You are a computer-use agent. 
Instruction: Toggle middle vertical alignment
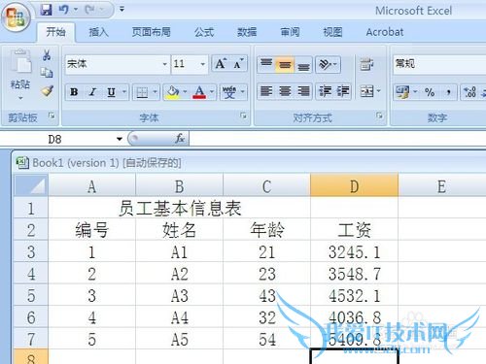click(x=285, y=65)
